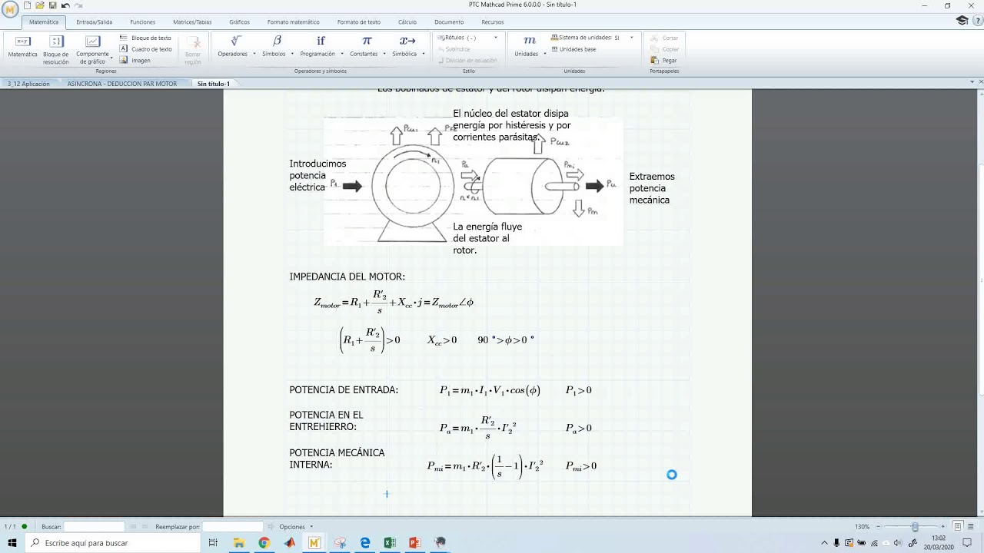Insert a Matemática math region
Viewport: 984px width, 553px height.
[x=22, y=46]
